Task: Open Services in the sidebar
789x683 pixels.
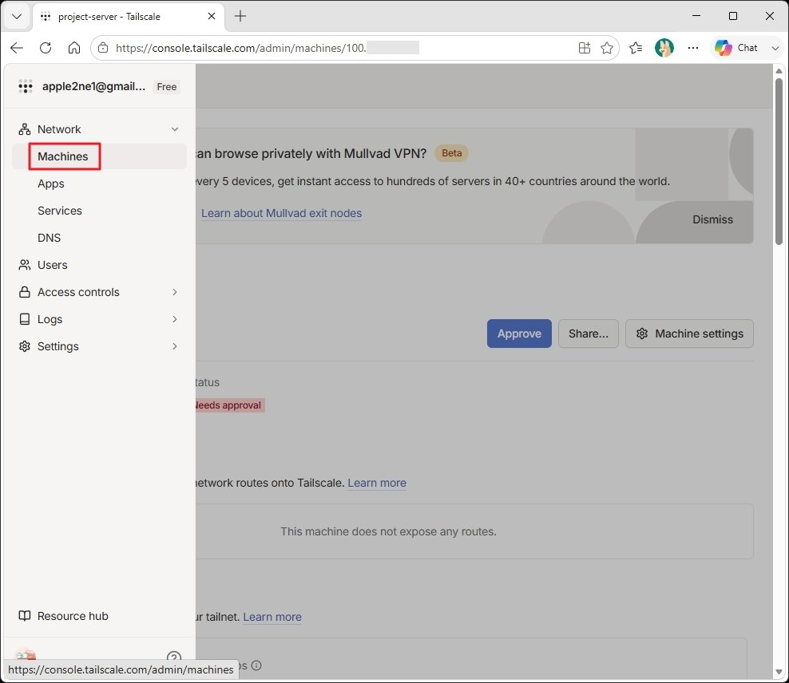Action: click(x=60, y=211)
